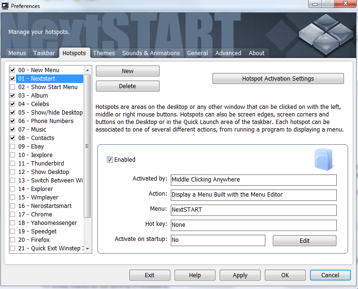The image size is (358, 289).
Task: Click the Preferences window title icon
Action: [x=5, y=6]
